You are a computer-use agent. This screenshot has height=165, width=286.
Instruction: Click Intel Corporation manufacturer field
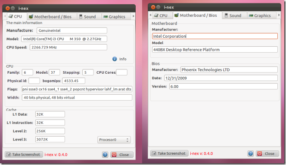215,36
